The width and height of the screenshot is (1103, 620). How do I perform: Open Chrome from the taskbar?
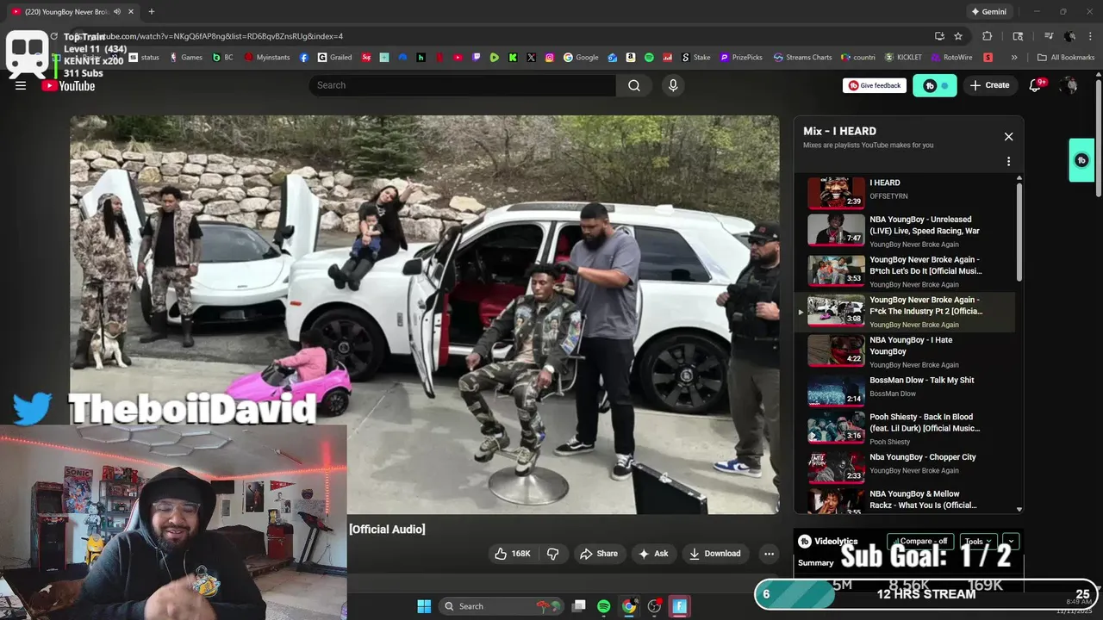click(629, 606)
